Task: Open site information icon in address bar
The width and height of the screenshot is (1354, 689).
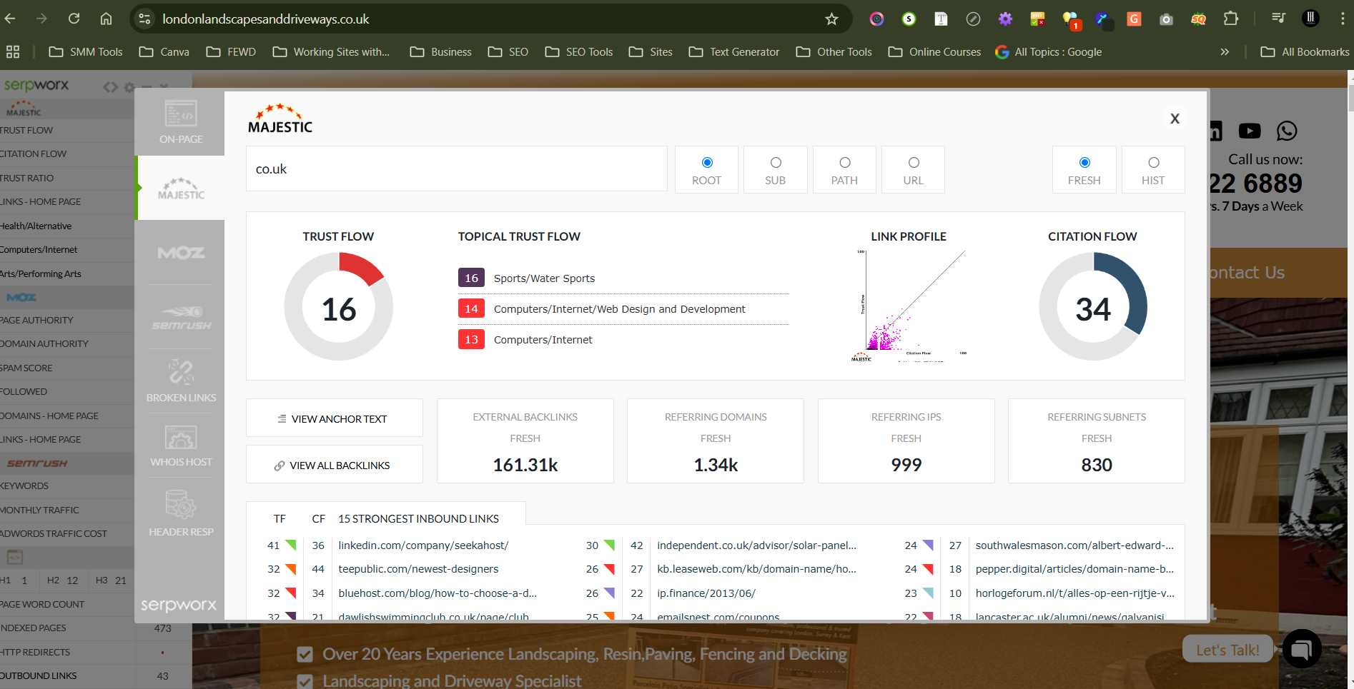Action: pos(144,19)
